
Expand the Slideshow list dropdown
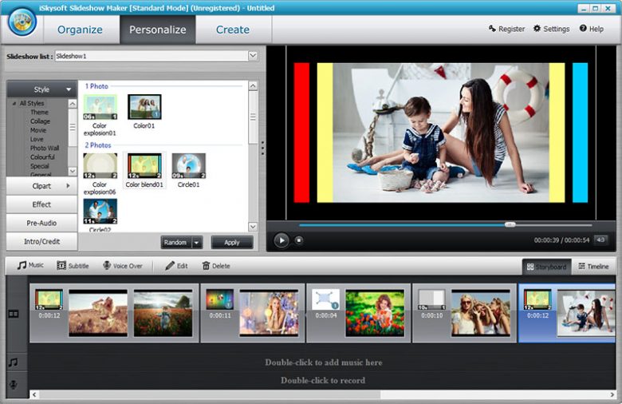click(253, 56)
